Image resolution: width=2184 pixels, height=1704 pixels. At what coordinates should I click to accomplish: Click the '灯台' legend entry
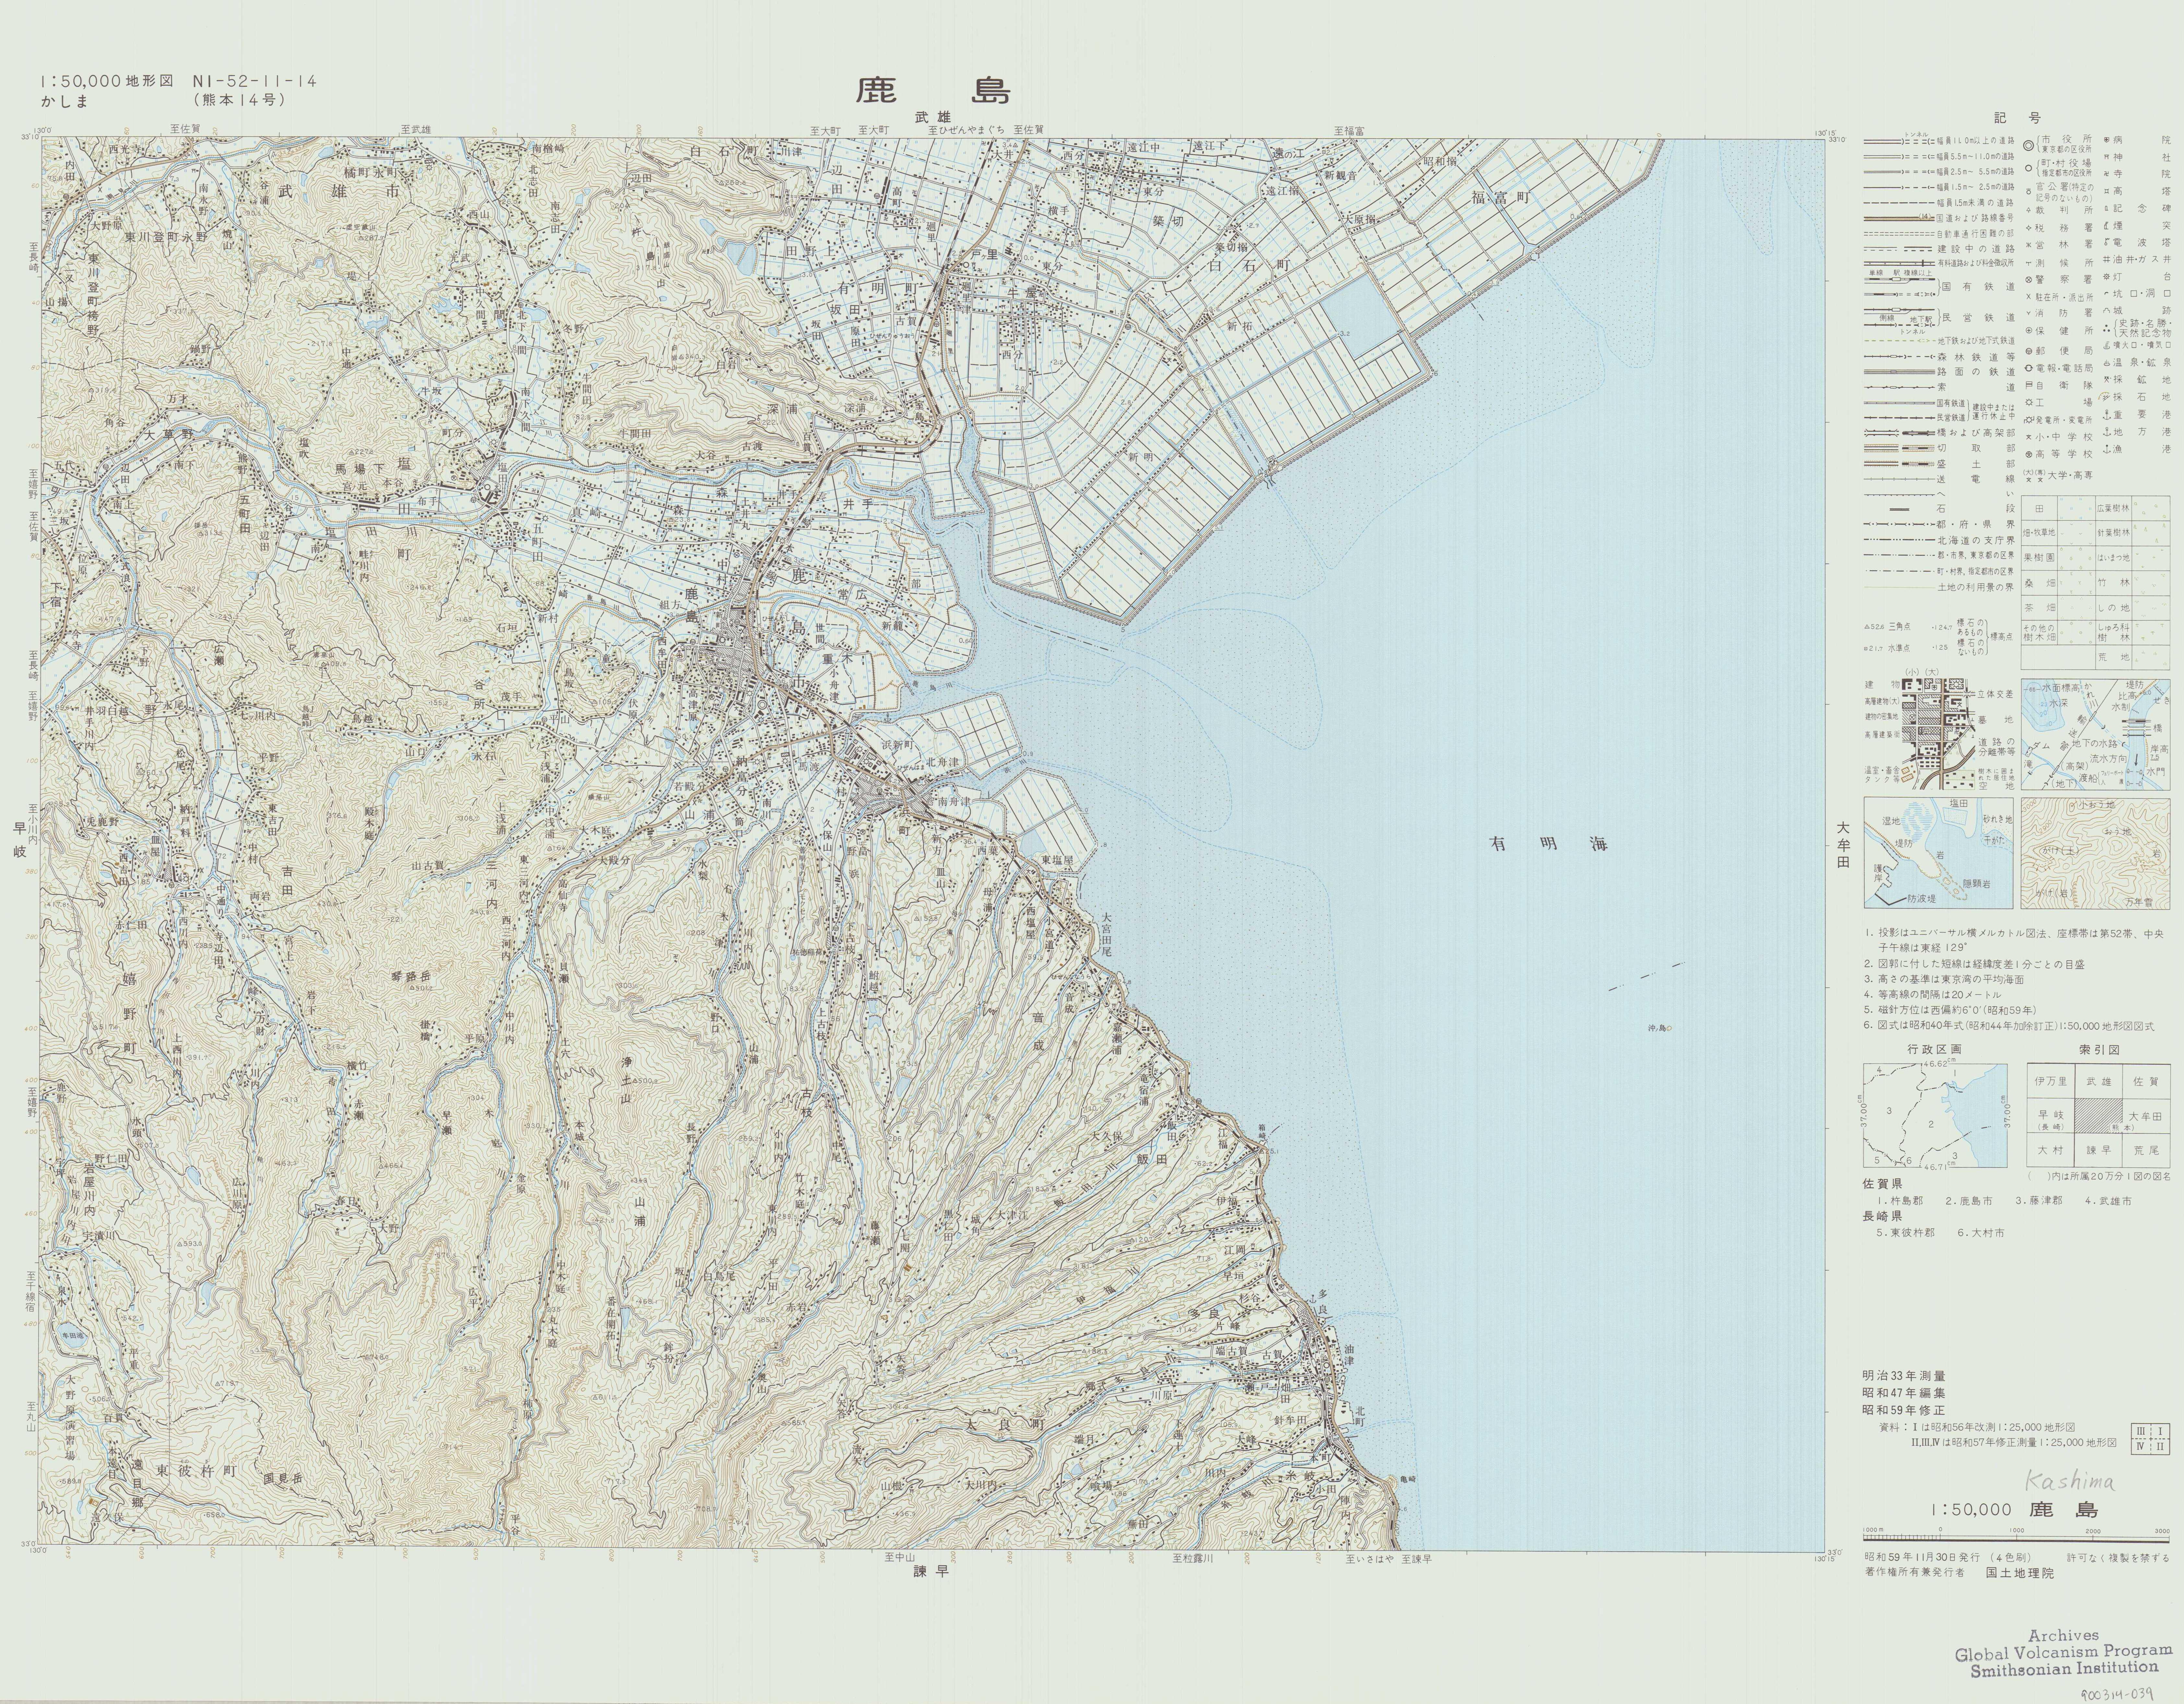[2137, 277]
